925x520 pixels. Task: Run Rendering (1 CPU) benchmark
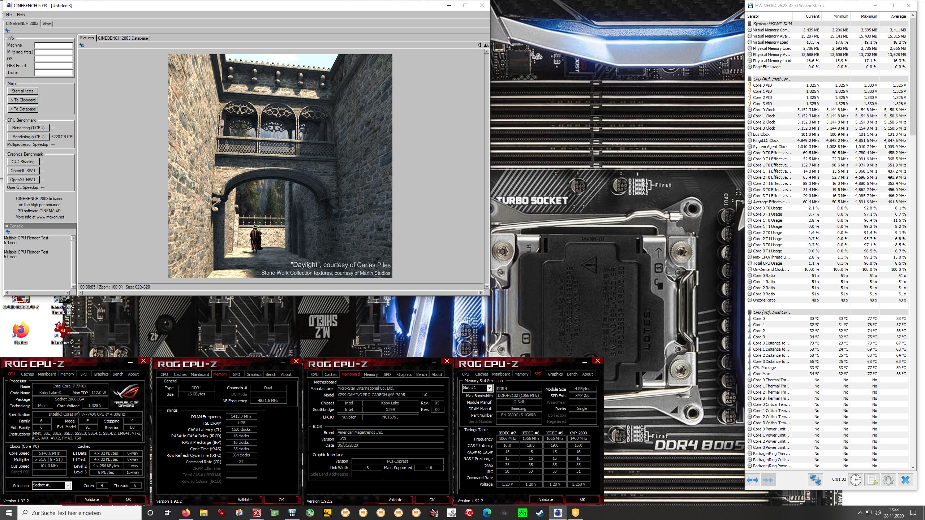tap(28, 128)
